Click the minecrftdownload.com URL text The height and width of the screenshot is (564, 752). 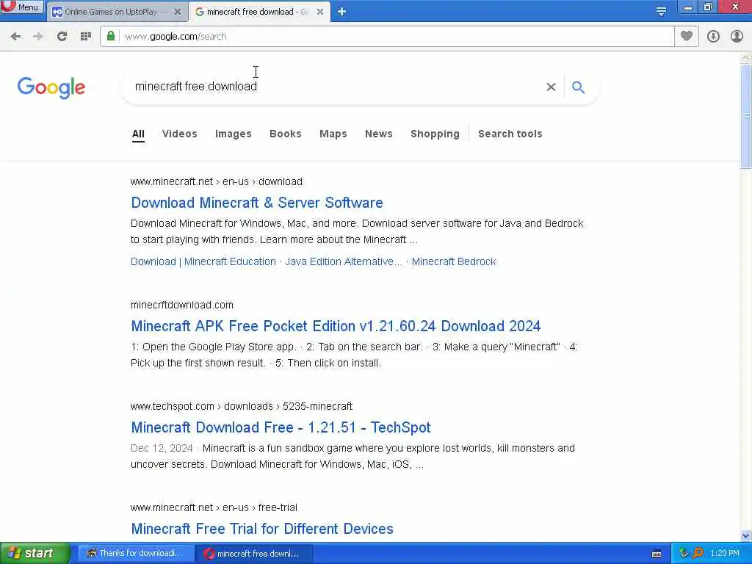[182, 305]
